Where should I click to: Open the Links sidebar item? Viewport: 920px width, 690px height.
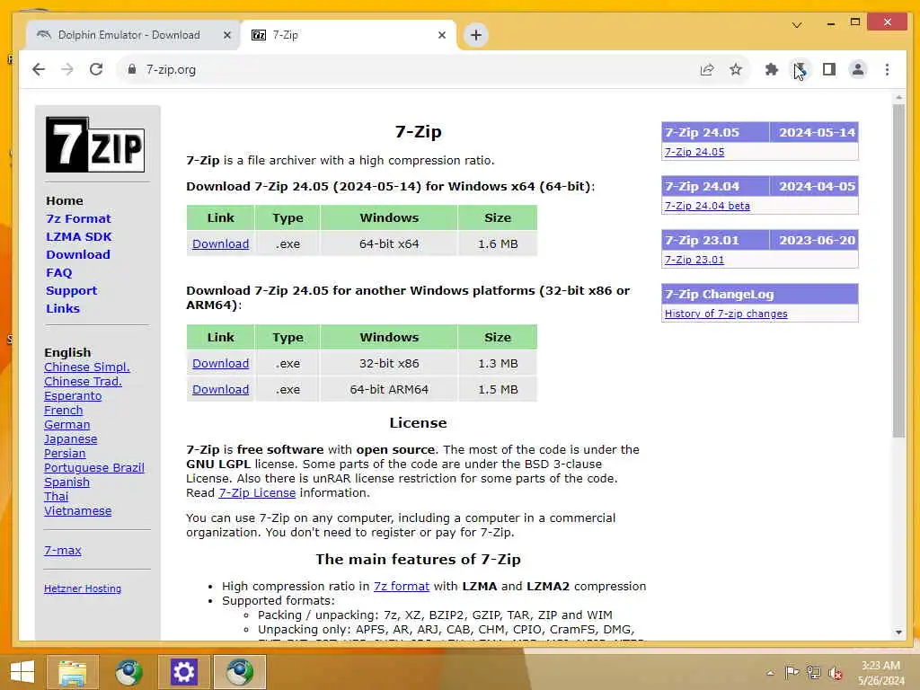63,309
